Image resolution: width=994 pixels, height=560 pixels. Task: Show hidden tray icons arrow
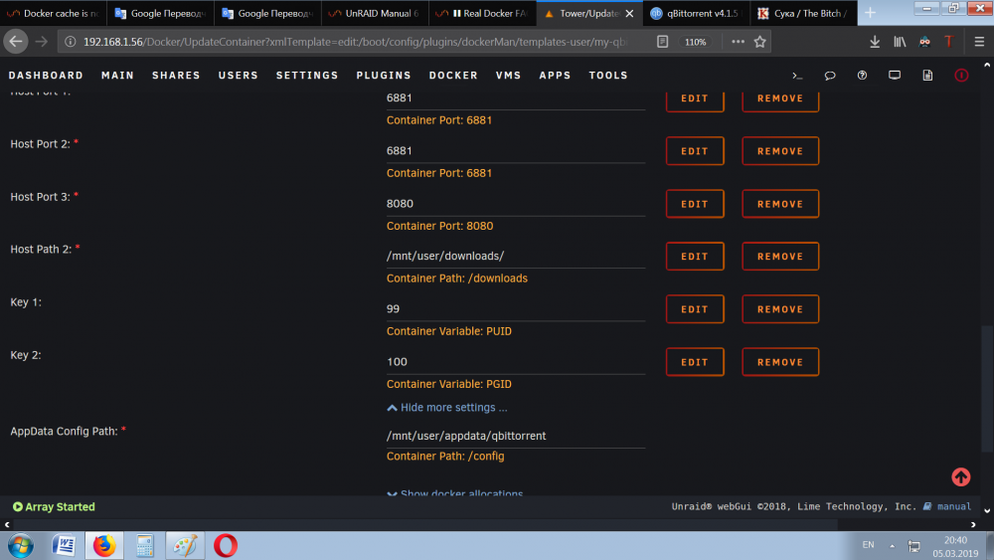892,545
